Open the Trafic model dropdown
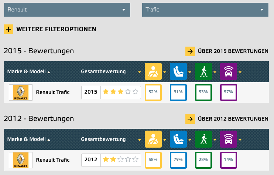 tap(205, 10)
